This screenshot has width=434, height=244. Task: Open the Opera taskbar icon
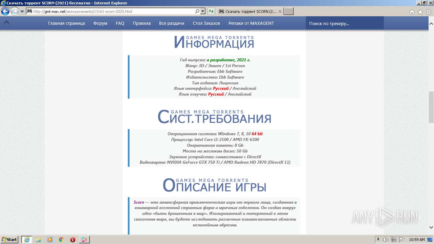pyautogui.click(x=73, y=240)
